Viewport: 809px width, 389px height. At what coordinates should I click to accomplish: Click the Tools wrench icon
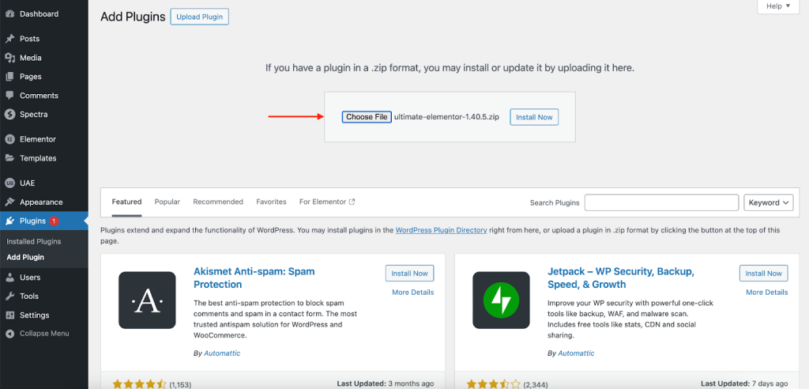[x=9, y=296]
